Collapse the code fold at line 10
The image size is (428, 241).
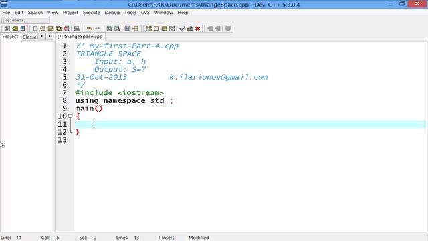70,116
